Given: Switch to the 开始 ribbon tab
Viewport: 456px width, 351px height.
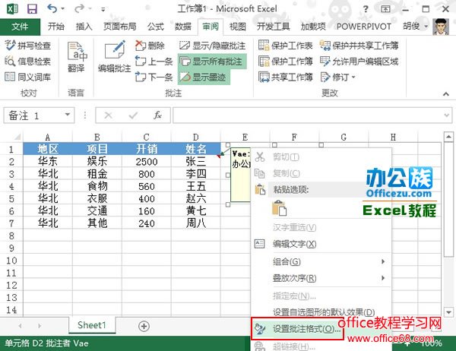Looking at the screenshot, I should (x=55, y=27).
